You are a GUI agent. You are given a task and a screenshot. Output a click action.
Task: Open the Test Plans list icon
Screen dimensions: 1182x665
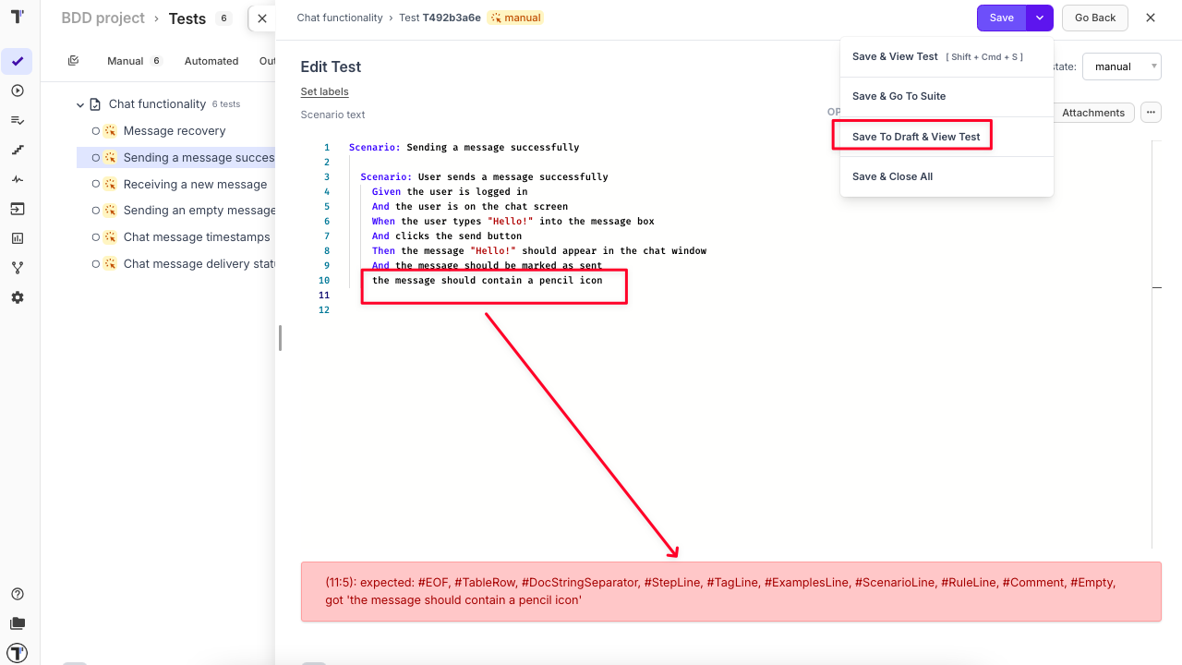coord(18,120)
